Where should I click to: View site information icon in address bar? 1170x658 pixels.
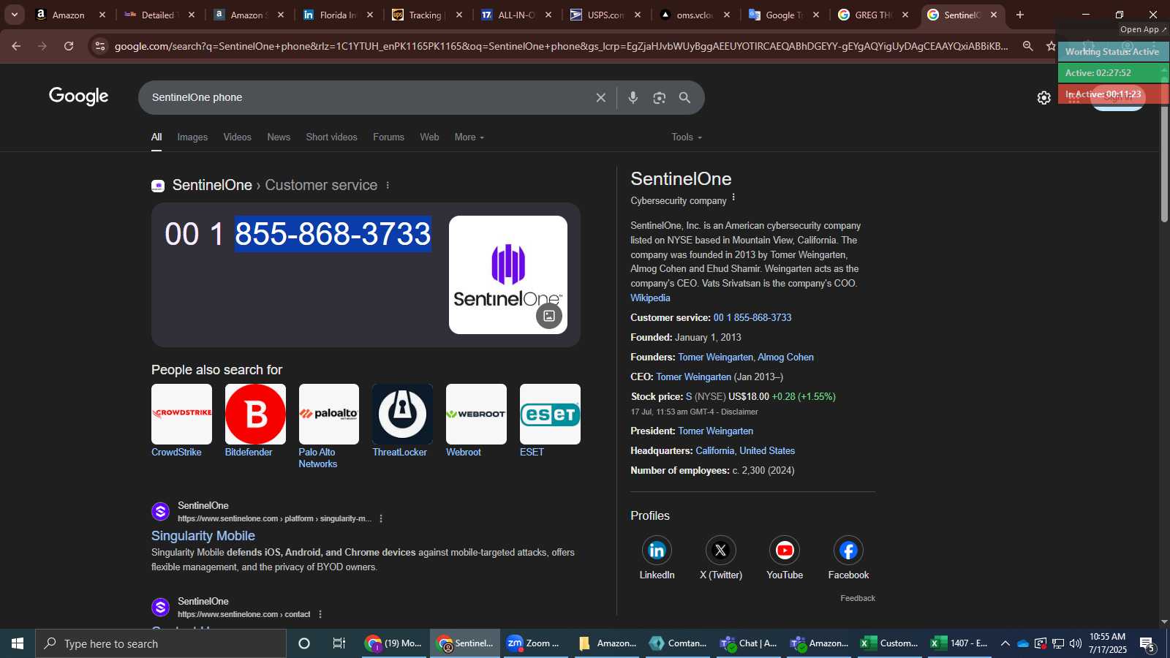pyautogui.click(x=100, y=46)
